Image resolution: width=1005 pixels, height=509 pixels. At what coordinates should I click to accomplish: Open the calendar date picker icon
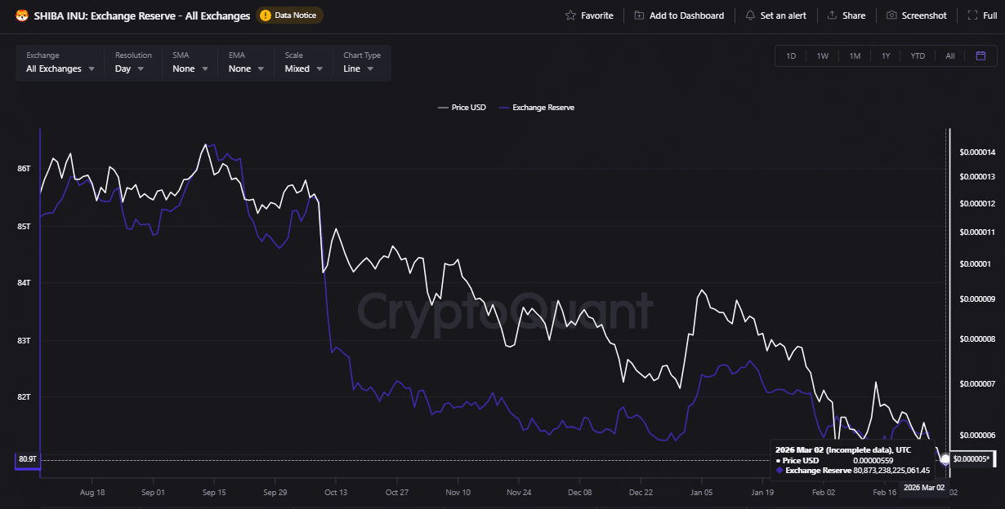(x=980, y=56)
